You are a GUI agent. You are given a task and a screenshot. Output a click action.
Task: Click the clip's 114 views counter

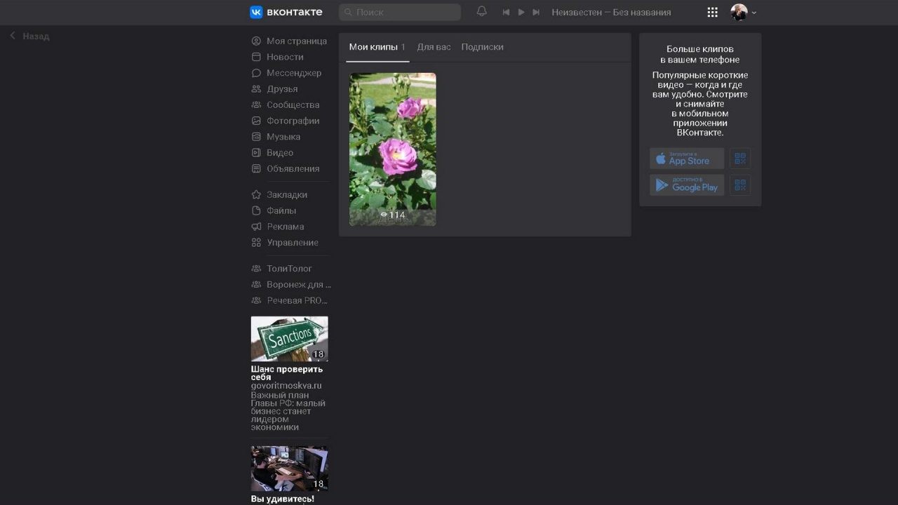[x=393, y=215]
